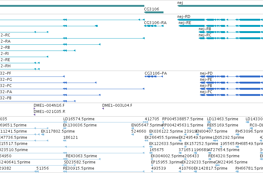Open the DME1-021G05.R feature label

(x=49, y=112)
